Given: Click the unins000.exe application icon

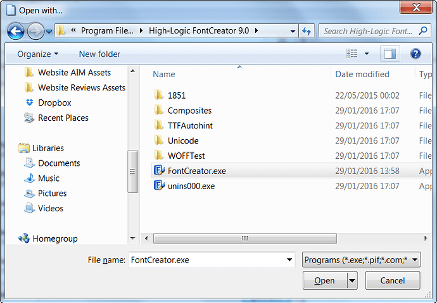Looking at the screenshot, I should [x=160, y=185].
